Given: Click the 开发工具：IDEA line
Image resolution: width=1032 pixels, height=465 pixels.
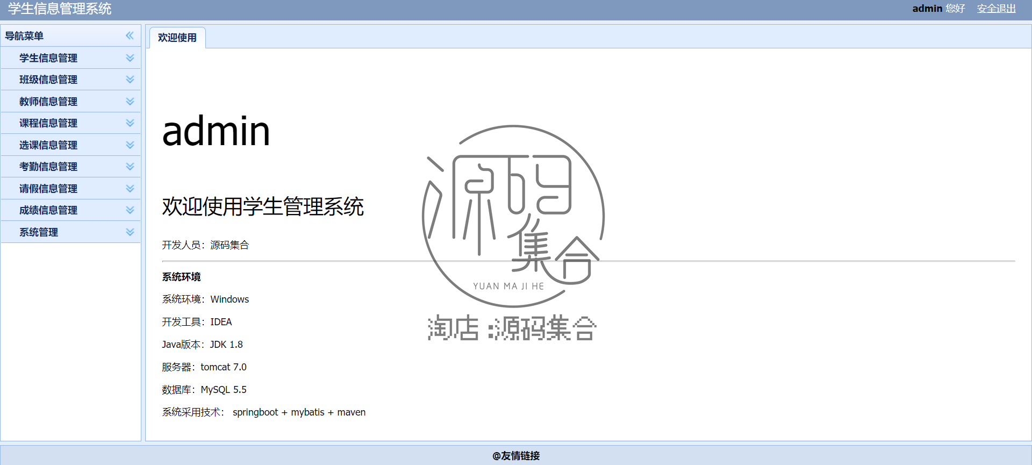Looking at the screenshot, I should tap(197, 322).
